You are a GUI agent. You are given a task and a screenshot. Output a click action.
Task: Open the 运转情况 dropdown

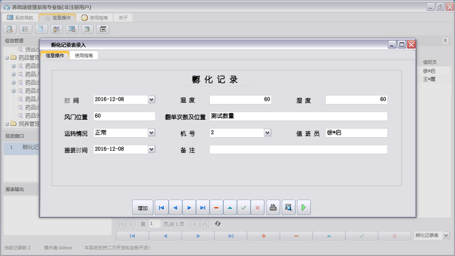tap(151, 133)
